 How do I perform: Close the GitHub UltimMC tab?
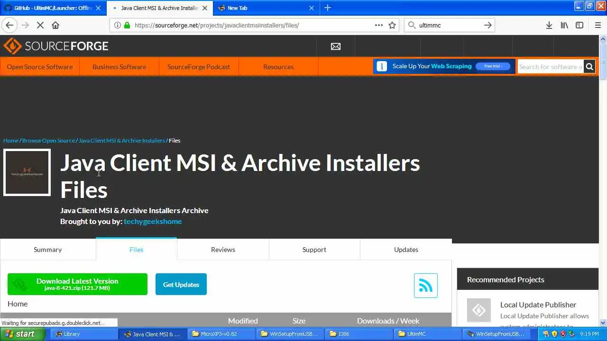98,8
